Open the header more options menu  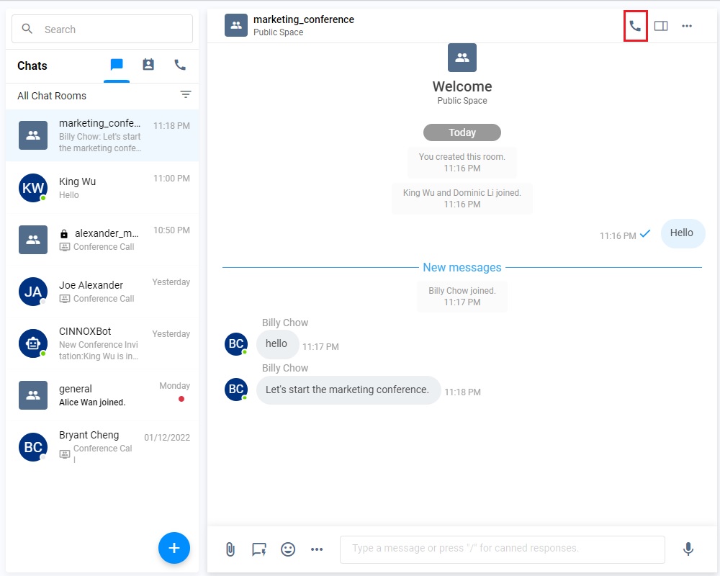(x=687, y=26)
